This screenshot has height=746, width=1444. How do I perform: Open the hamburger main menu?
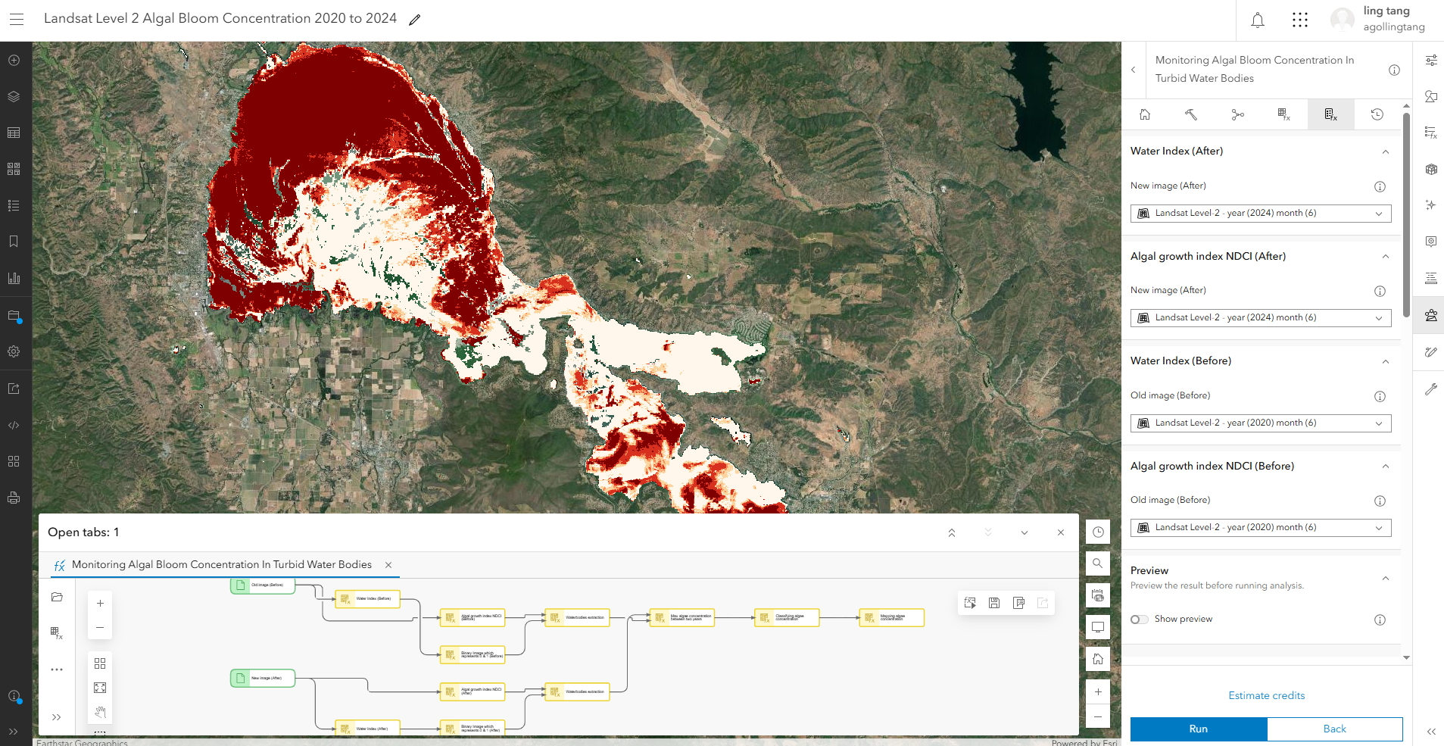pos(17,19)
